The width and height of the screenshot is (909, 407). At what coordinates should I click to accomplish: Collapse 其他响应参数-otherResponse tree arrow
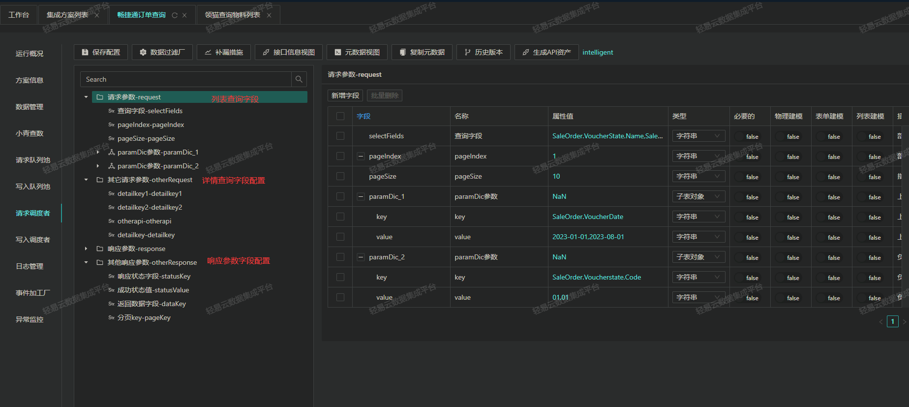(86, 262)
